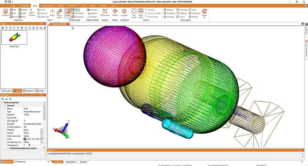Image resolution: width=308 pixels, height=166 pixels.
Task: Activate the Focus zoom tool
Action: [x=52, y=12]
